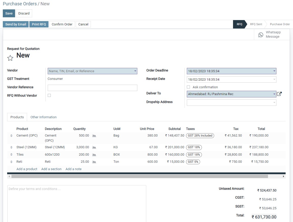View forecast report for Cement (OPC) quantity
This screenshot has width=293, height=222.
[94, 136]
